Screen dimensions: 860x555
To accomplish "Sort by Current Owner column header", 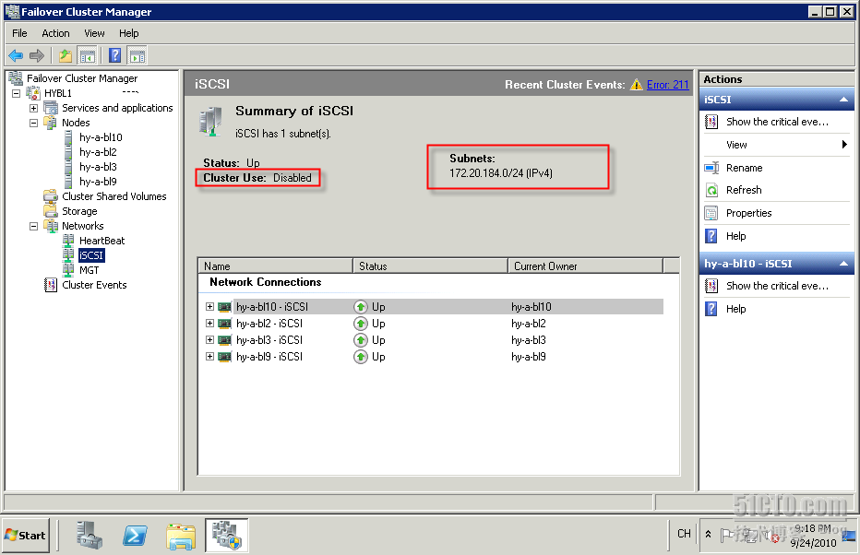I will 585,266.
